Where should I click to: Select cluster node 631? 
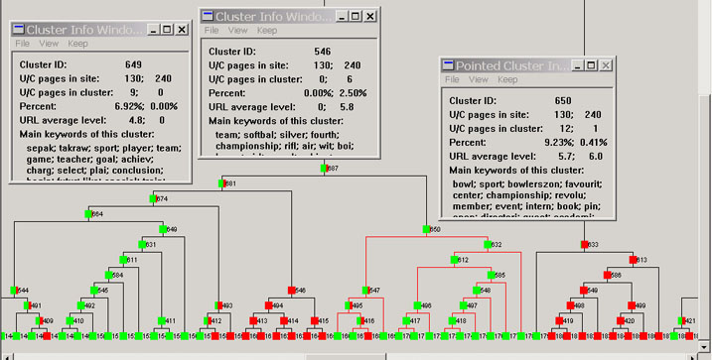(x=142, y=245)
